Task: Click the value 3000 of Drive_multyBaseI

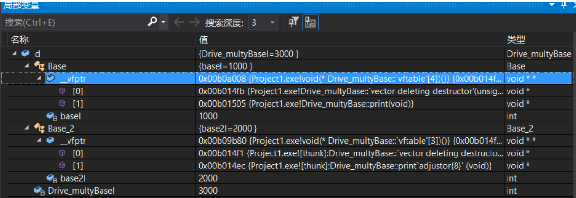Action: (208, 191)
